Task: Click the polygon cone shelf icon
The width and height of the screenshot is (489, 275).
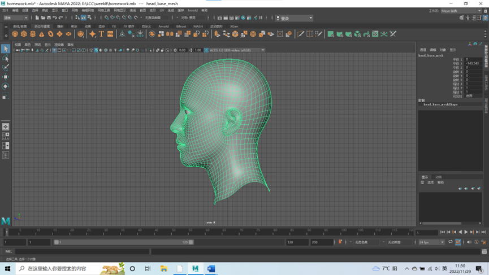Action: pyautogui.click(x=42, y=34)
